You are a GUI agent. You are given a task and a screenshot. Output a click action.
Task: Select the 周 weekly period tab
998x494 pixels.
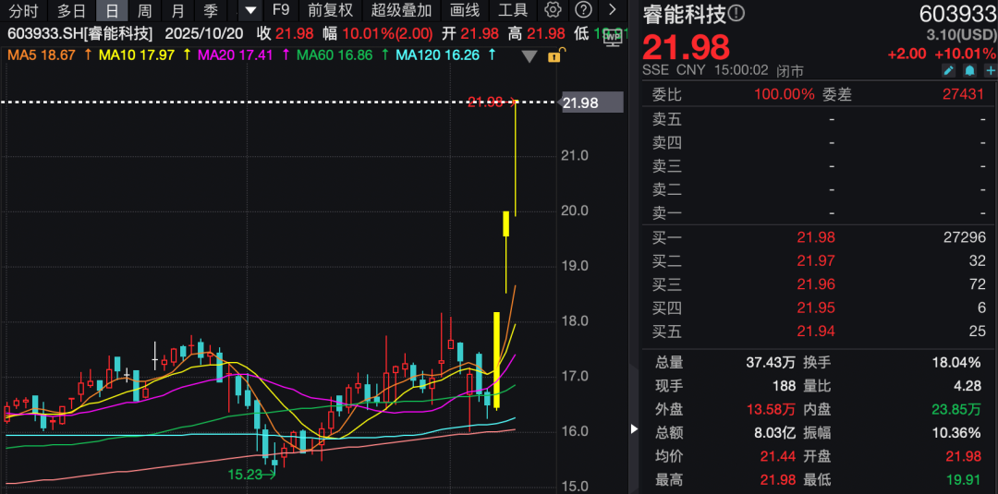point(145,10)
